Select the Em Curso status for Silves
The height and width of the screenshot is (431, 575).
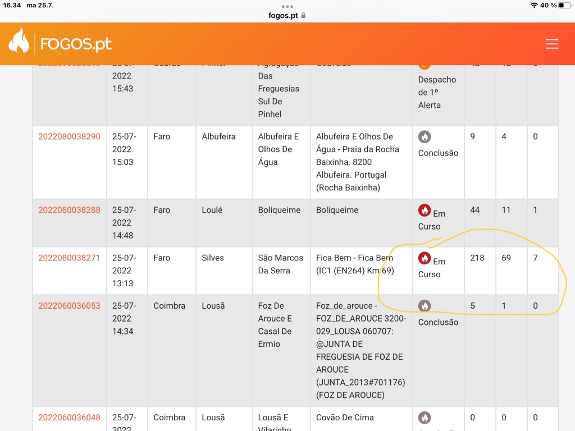click(431, 267)
